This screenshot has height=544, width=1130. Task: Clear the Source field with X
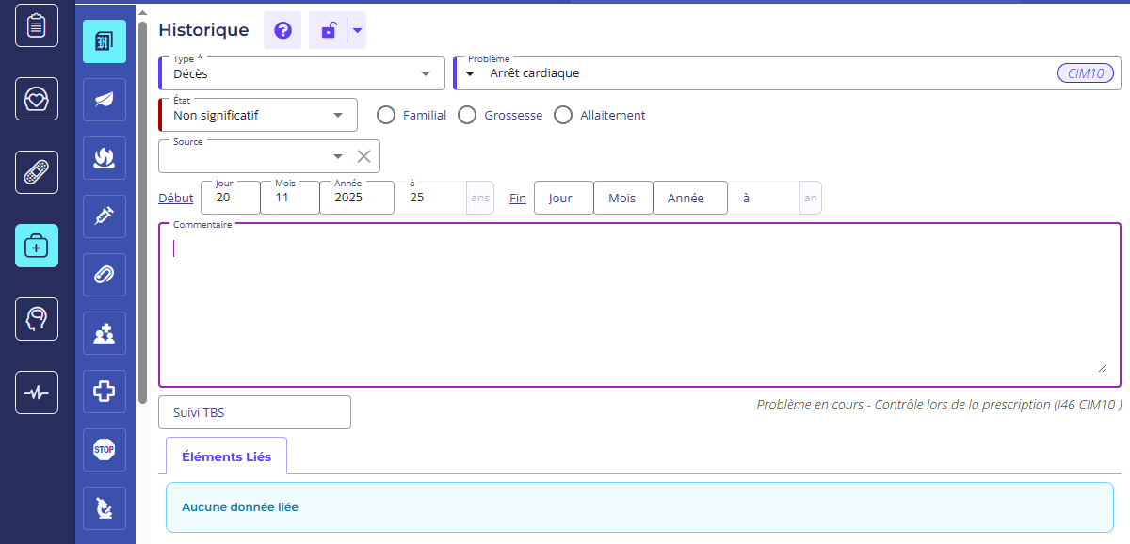coord(363,156)
